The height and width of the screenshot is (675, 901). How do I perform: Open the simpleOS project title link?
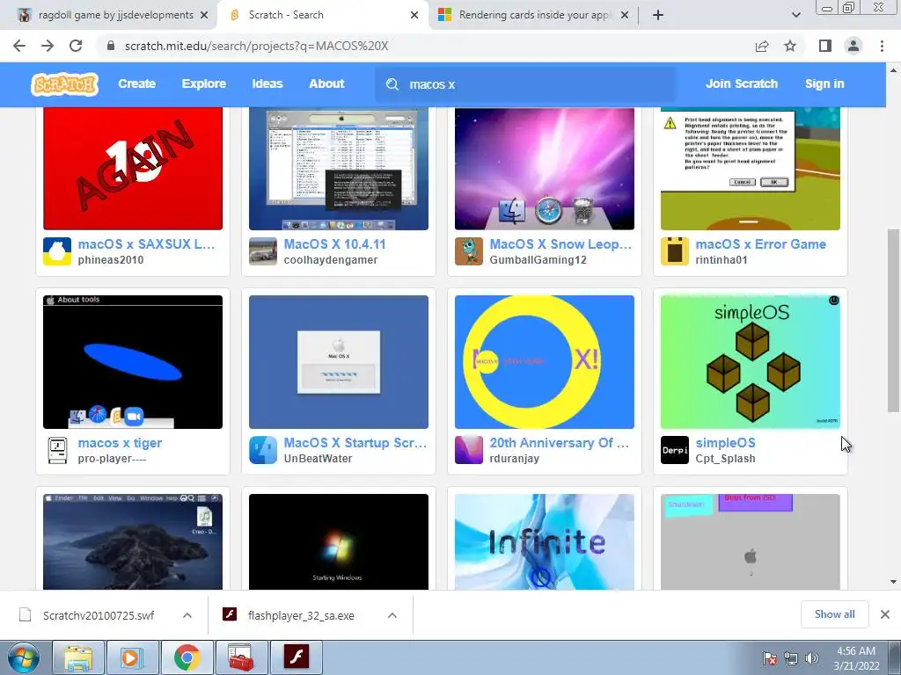(x=725, y=443)
